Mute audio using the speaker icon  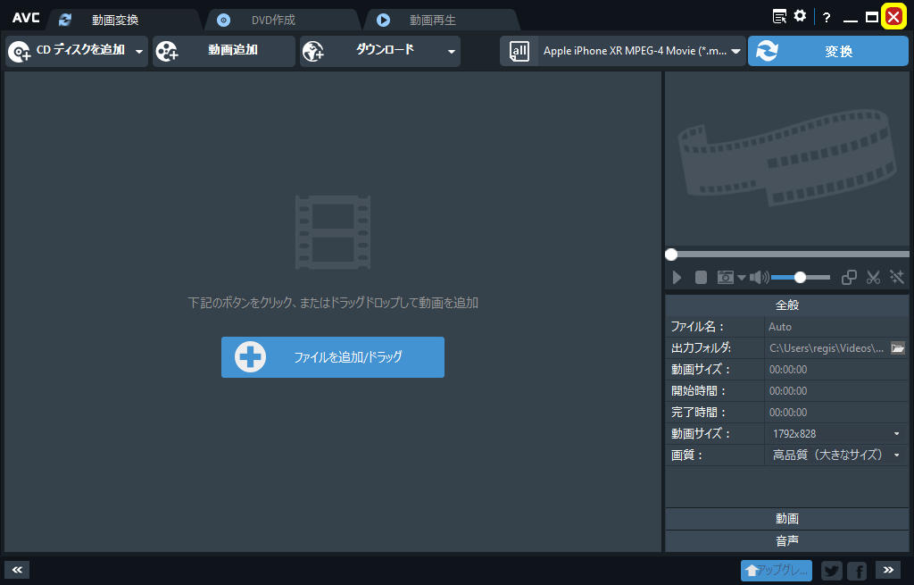click(x=758, y=278)
